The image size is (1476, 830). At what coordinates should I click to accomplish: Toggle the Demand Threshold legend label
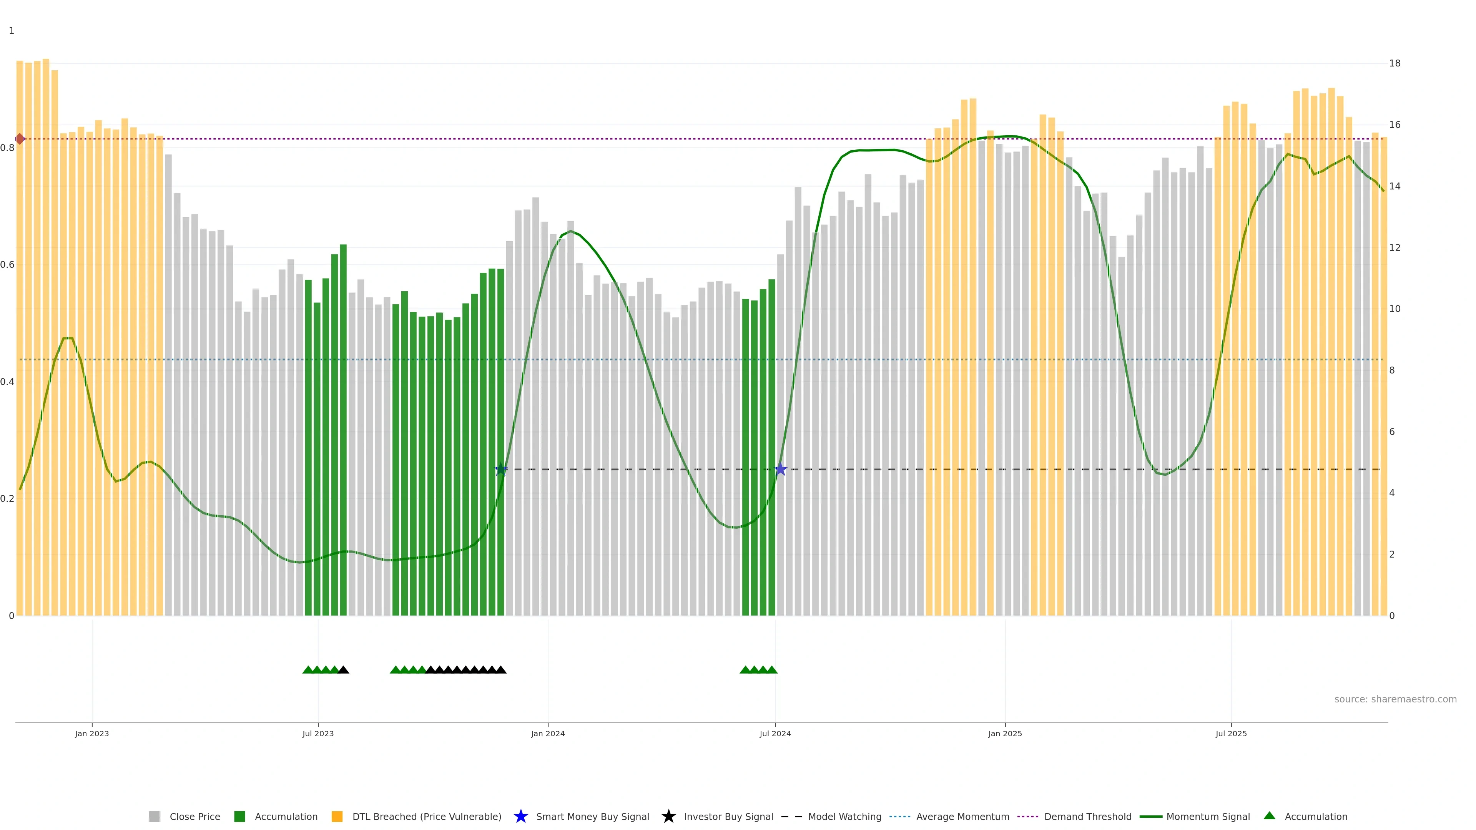point(1087,816)
